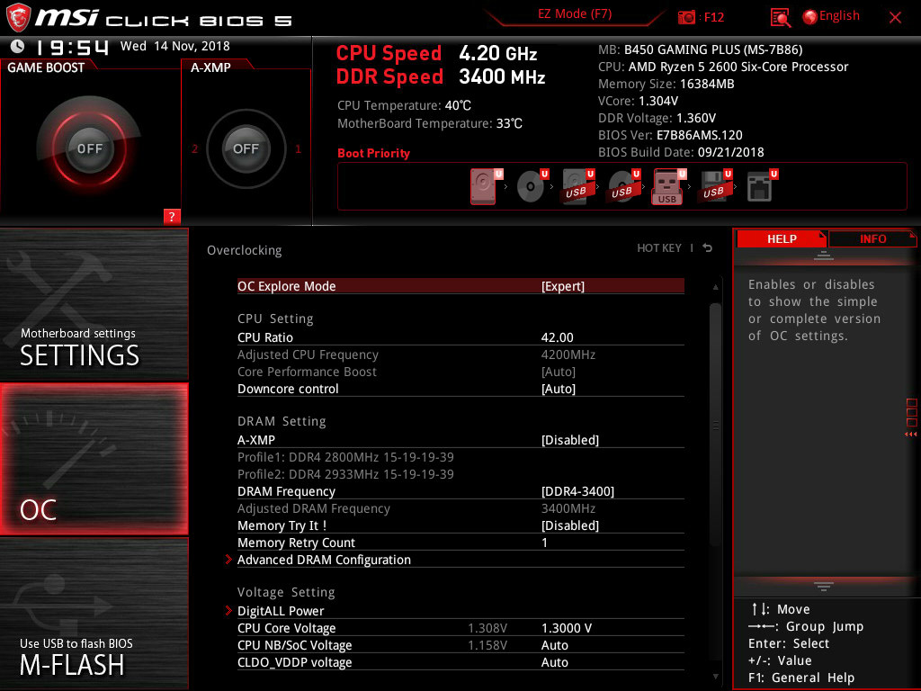Open the M-FLASH BIOS flashing section
This screenshot has height=691, width=921.
(94, 614)
